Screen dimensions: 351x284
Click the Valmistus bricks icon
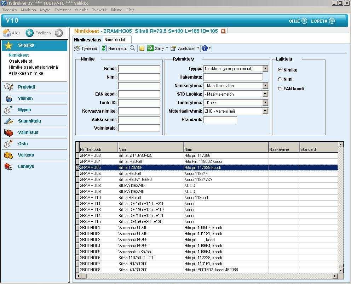click(8, 132)
